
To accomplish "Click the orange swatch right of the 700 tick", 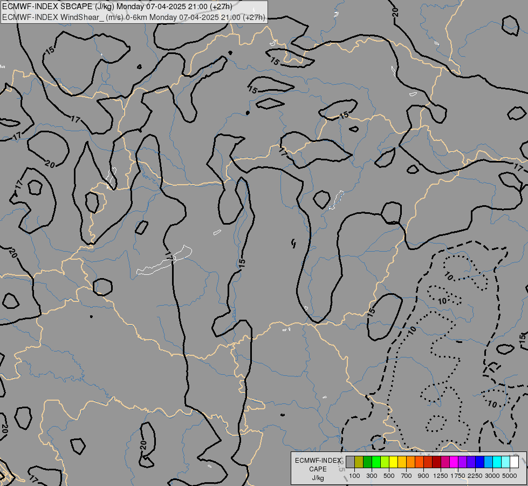I will tap(410, 462).
